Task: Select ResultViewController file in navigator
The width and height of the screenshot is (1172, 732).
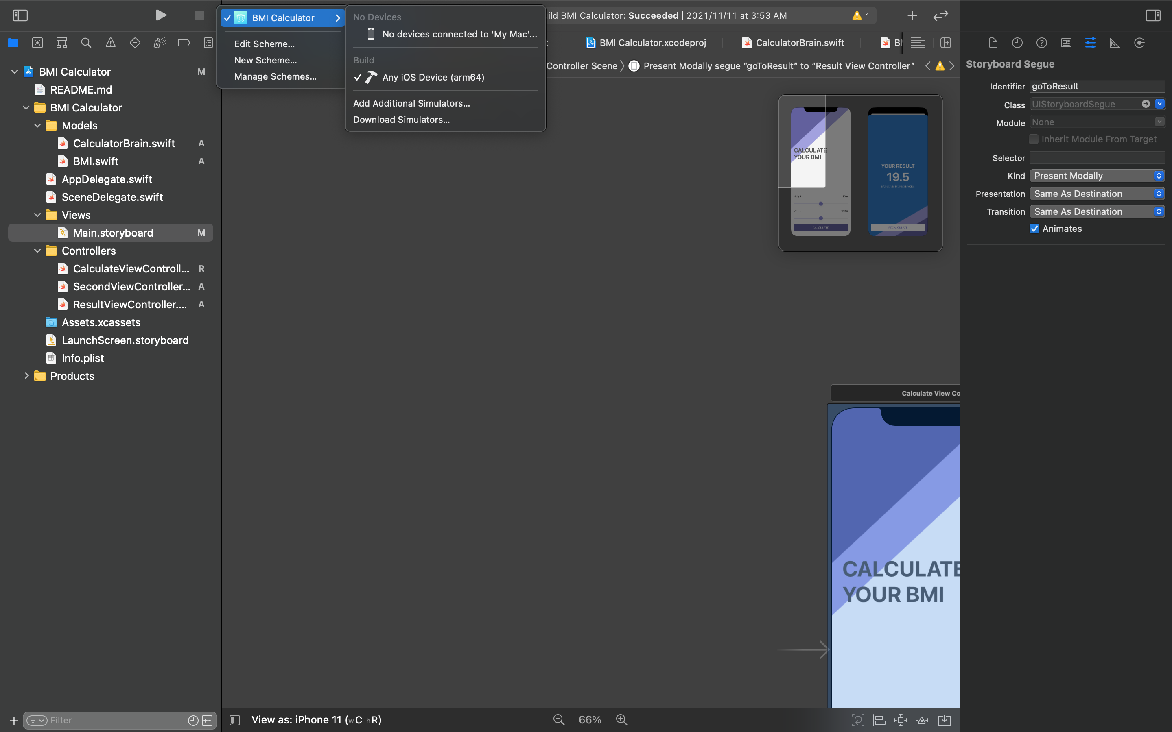Action: click(x=129, y=305)
